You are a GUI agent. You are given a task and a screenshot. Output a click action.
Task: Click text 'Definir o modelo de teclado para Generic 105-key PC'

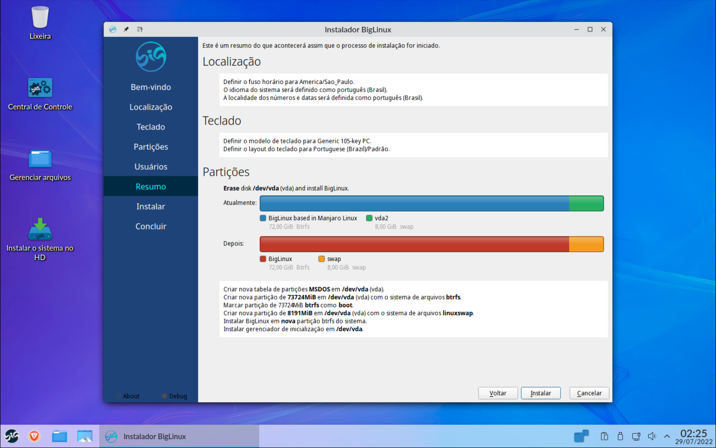(x=297, y=141)
